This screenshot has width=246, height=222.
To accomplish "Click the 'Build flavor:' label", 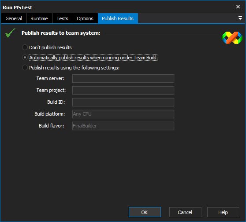I will (x=52, y=126).
